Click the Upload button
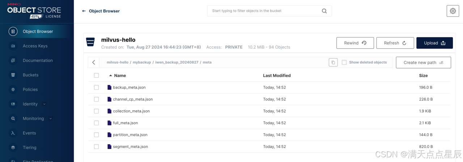Viewport: 463px width, 162px height. tap(434, 43)
